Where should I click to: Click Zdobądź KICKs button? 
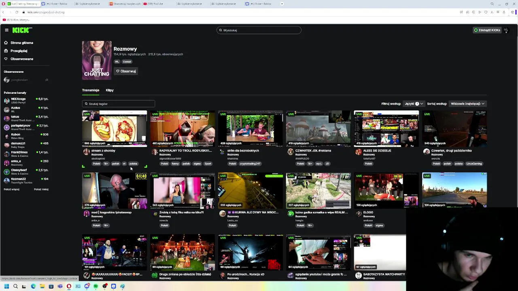(x=487, y=30)
